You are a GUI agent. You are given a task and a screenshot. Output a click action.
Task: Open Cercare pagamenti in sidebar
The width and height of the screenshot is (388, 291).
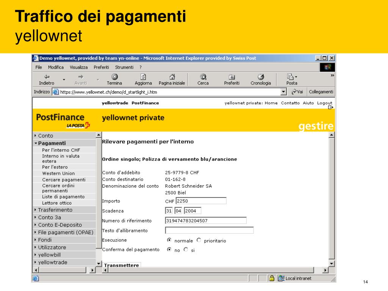[64, 179]
